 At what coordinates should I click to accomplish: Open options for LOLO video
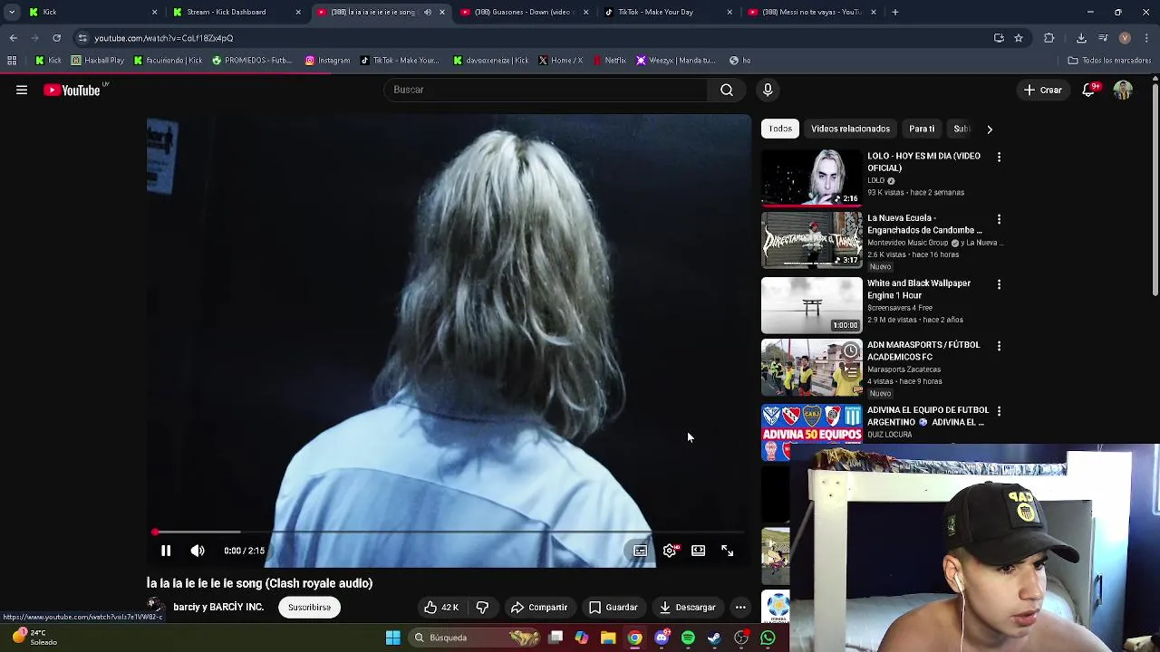click(999, 157)
